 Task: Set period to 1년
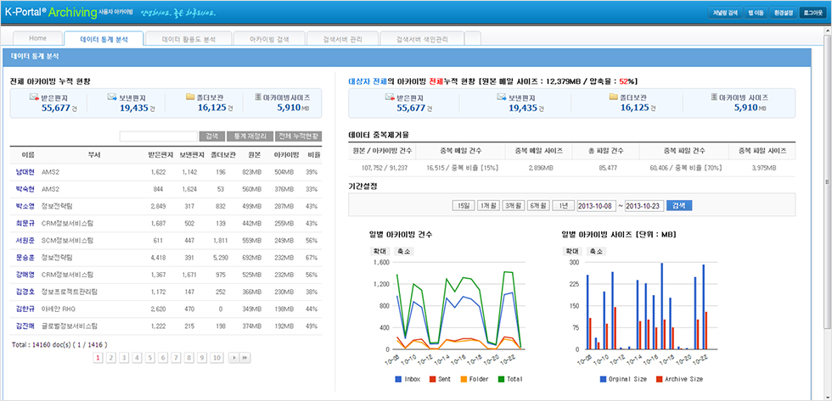563,205
